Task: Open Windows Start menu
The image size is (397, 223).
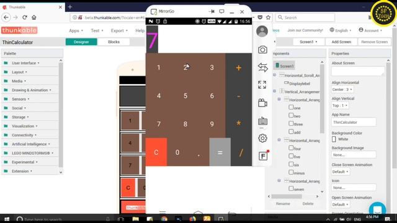Action: coord(7,219)
